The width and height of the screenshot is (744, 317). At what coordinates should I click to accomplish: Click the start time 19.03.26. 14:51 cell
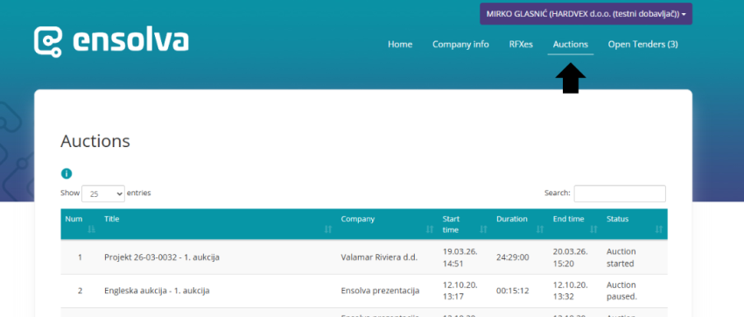coord(460,257)
